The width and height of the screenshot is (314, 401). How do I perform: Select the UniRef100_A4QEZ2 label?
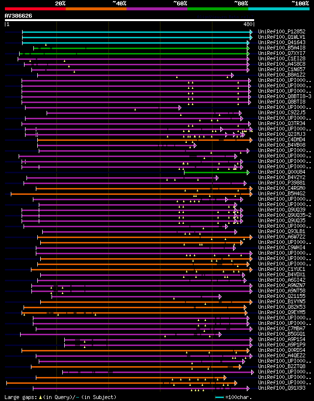282,356
